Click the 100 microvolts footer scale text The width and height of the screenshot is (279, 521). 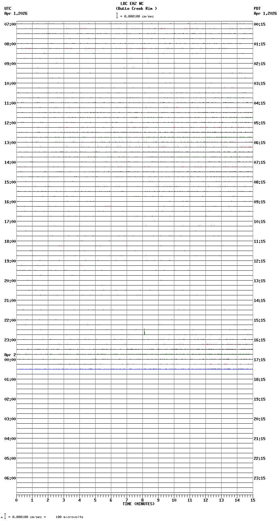pos(69,517)
